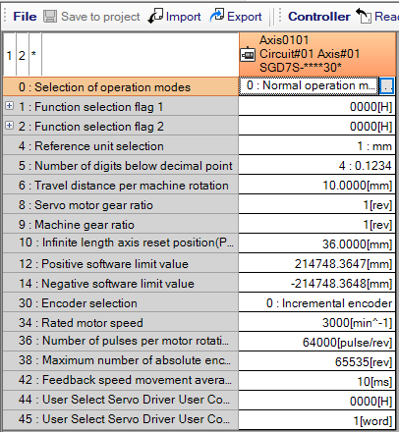This screenshot has height=432, width=399.
Task: Expand Function selection flag 1
Action: [10, 106]
